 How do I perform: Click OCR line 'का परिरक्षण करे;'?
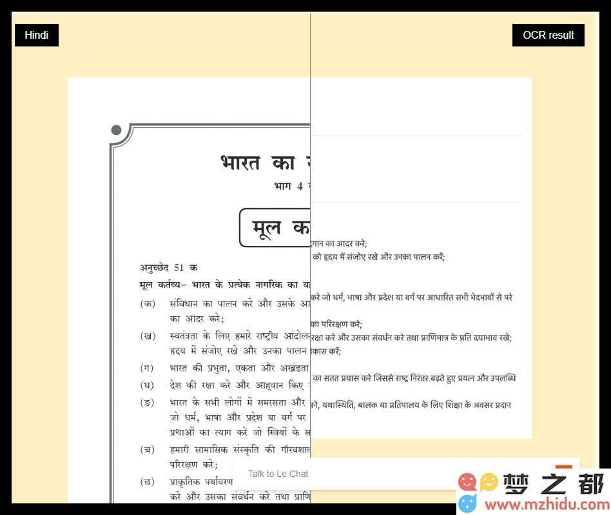coord(336,324)
